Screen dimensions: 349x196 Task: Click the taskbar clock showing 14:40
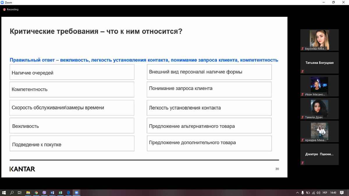coord(333,193)
